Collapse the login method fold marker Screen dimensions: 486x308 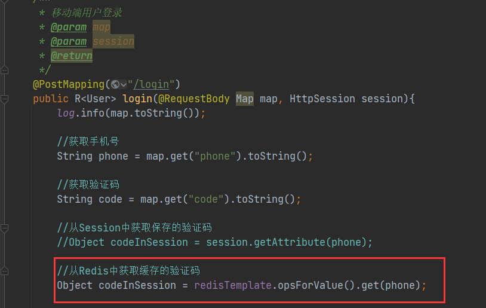(x=5, y=99)
